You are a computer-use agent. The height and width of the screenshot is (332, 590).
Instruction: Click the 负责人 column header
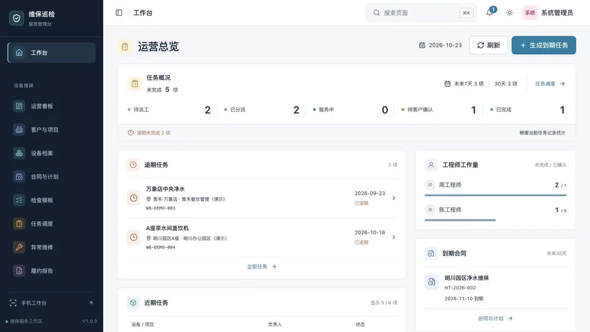275,325
